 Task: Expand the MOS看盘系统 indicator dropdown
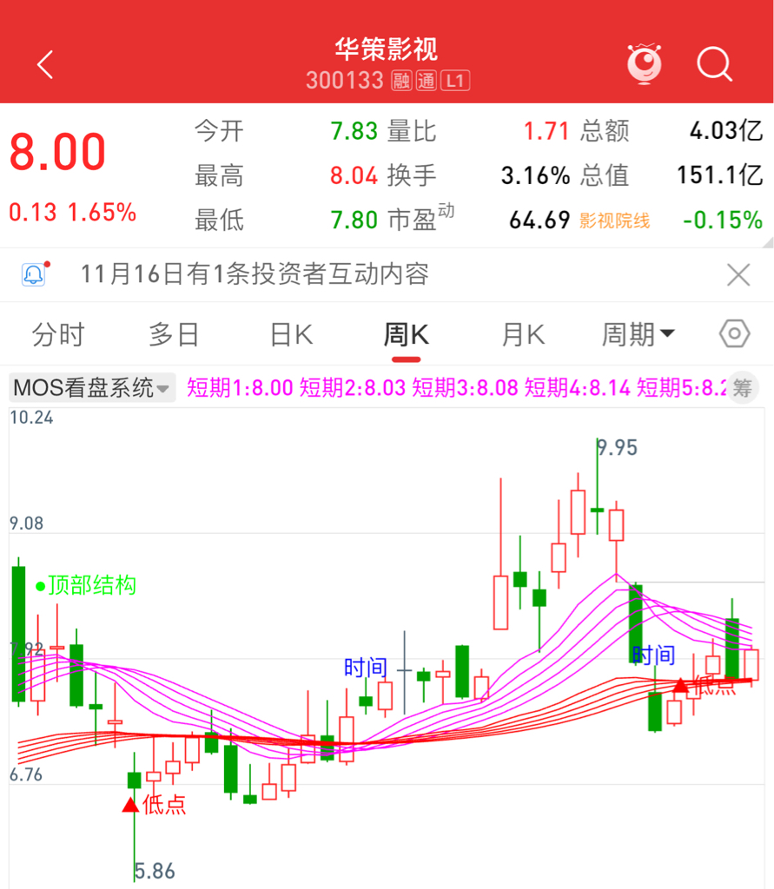92,388
